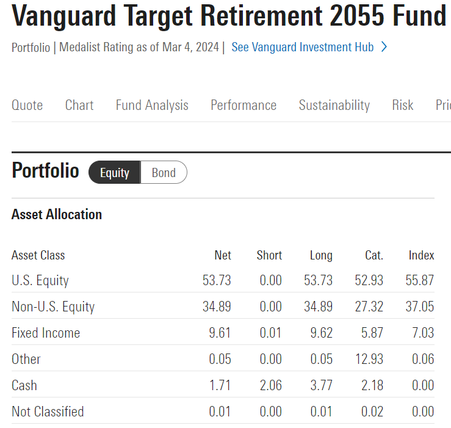
Task: Switch to the Quote tab
Action: (27, 105)
